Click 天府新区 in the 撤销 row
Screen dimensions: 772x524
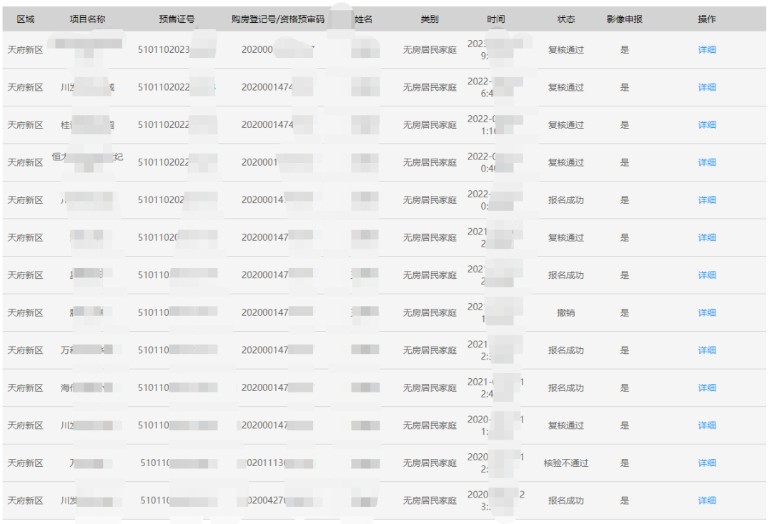pyautogui.click(x=26, y=312)
